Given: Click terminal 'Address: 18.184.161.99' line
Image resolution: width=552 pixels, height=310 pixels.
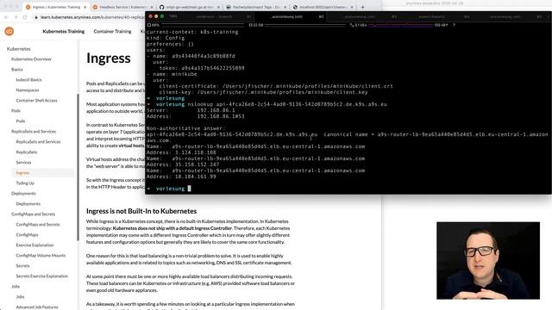Looking at the screenshot, I should (x=181, y=177).
